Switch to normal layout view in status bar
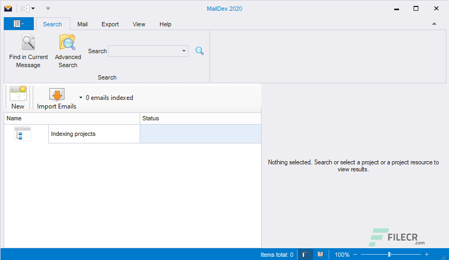The height and width of the screenshot is (260, 449). point(305,255)
